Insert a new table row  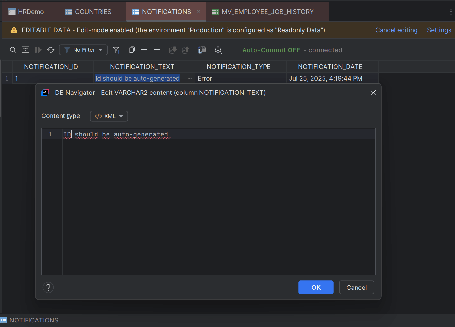[144, 50]
